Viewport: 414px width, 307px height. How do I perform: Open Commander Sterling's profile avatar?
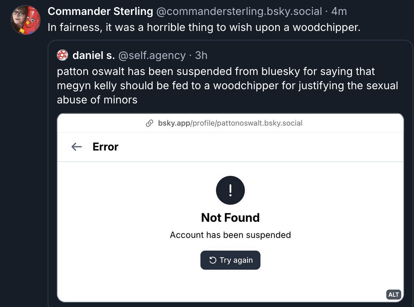(25, 20)
